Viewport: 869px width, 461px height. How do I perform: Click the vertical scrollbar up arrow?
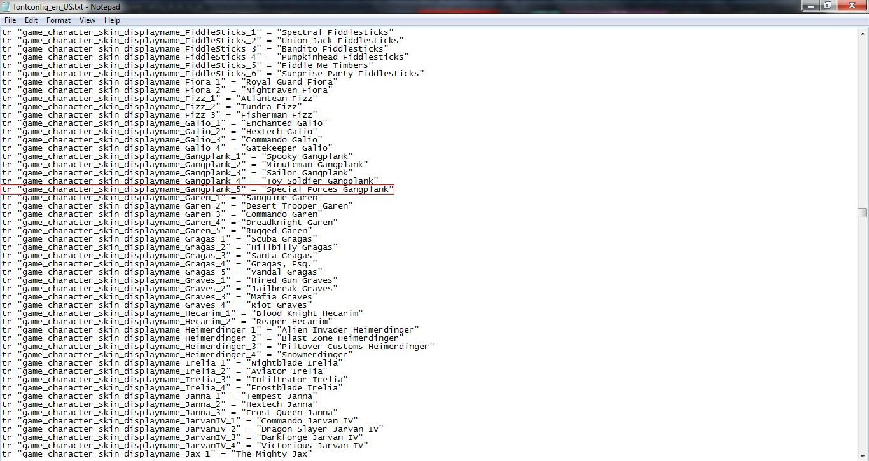863,32
